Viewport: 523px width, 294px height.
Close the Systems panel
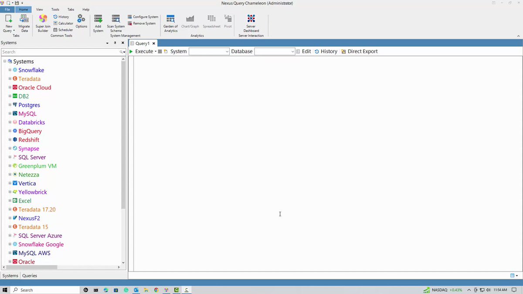click(123, 43)
